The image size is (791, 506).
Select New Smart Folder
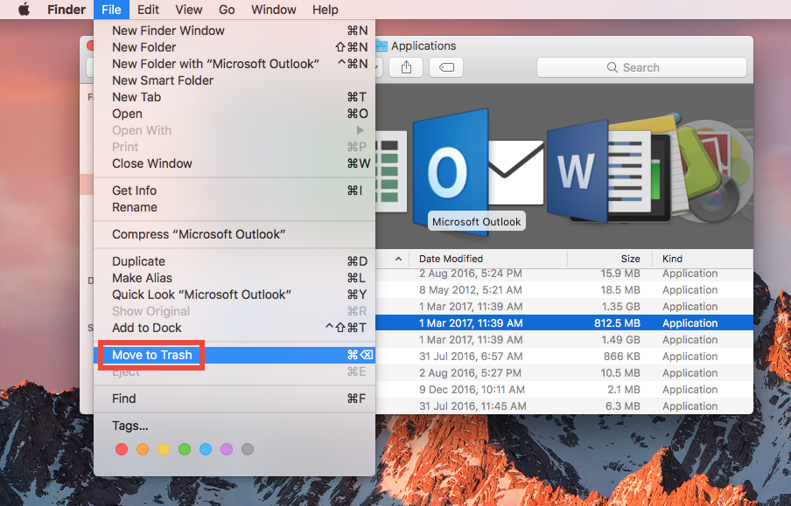point(162,80)
